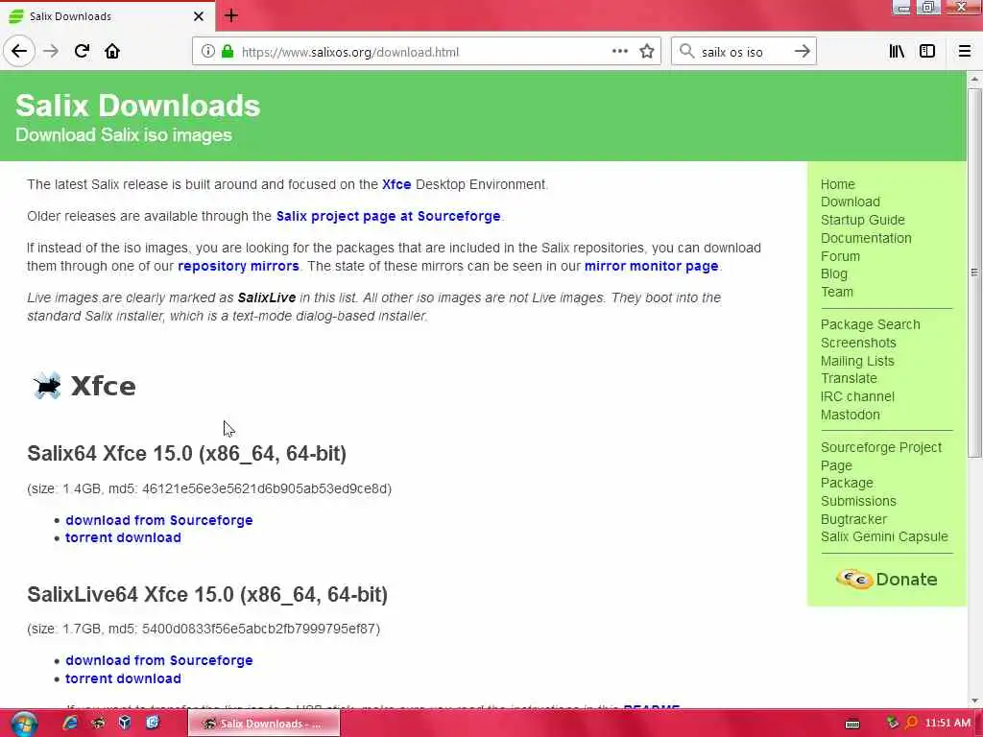
Task: Open the repository mirrors link
Action: coord(238,267)
